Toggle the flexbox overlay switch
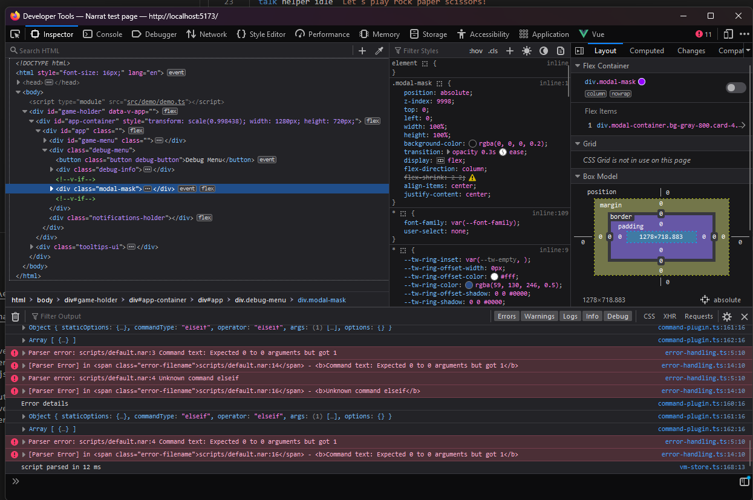753x500 pixels. point(736,88)
